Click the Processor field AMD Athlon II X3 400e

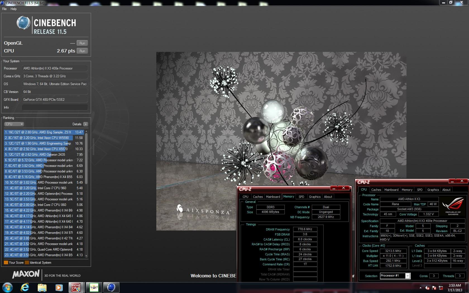point(55,68)
